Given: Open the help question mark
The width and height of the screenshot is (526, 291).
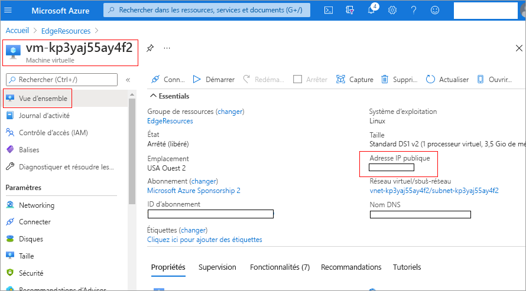Looking at the screenshot, I should pos(414,11).
